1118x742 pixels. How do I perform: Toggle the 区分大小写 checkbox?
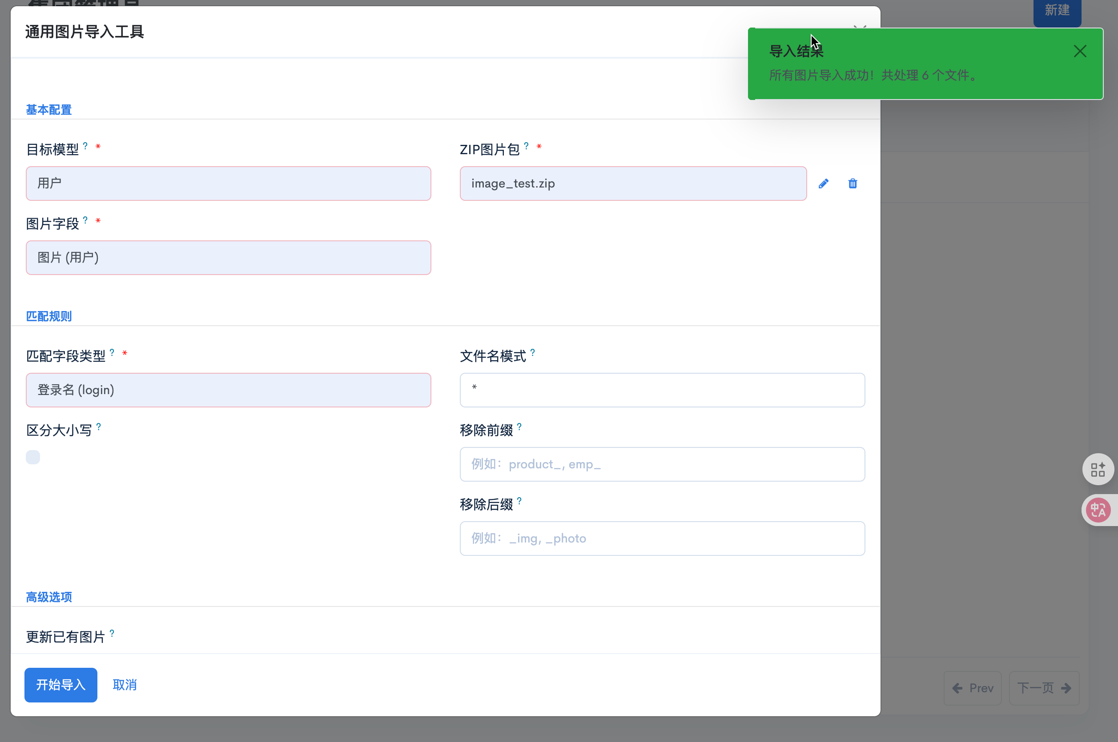(x=33, y=457)
